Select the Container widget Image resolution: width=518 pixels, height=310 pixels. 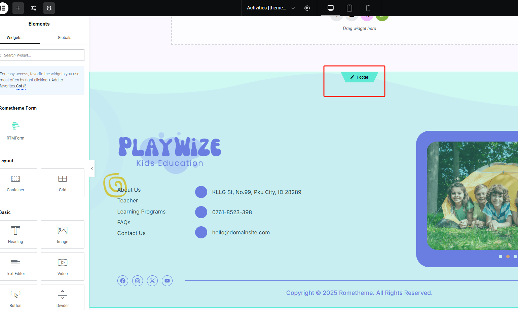pos(15,183)
